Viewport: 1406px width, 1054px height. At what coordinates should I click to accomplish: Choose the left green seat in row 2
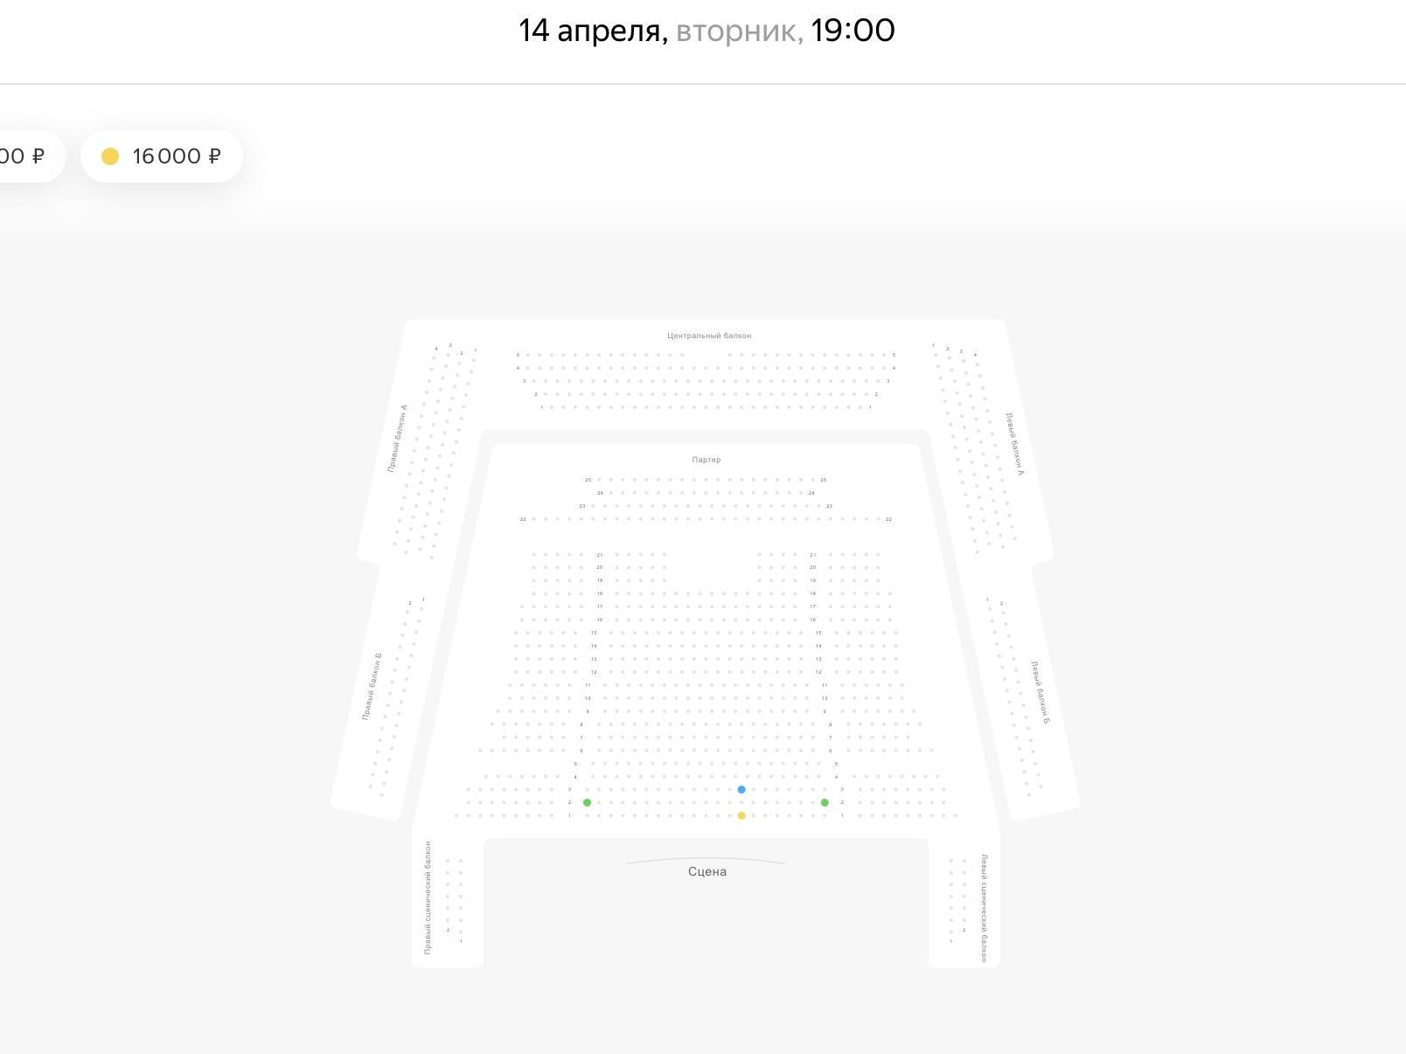(x=587, y=802)
